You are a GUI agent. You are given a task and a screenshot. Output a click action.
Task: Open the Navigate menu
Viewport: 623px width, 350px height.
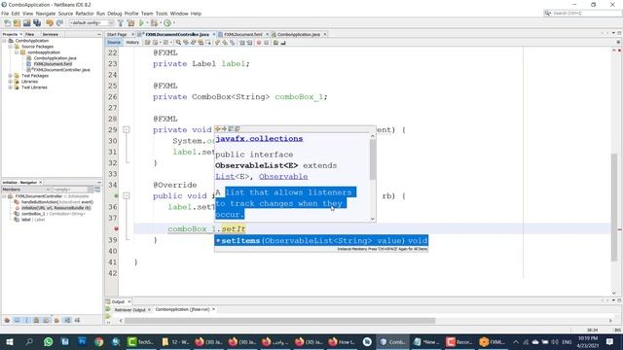pos(46,14)
